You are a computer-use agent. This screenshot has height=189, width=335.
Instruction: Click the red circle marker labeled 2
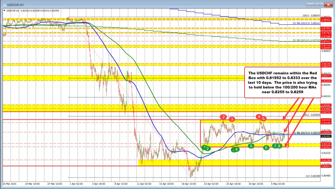223,117
